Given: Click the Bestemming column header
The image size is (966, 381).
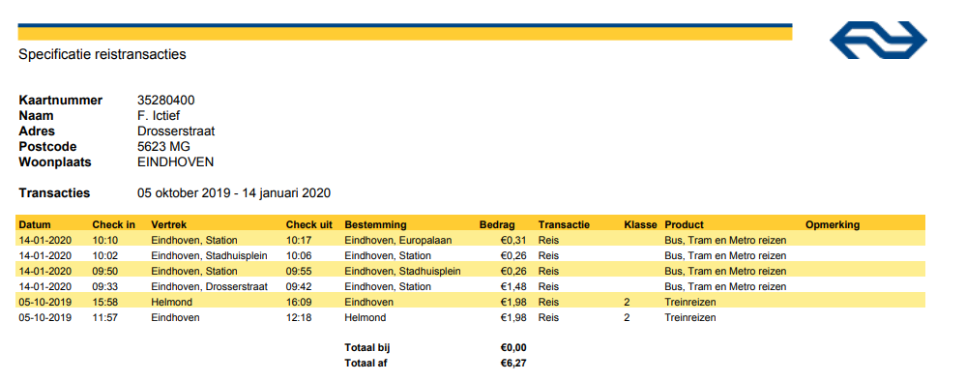Looking at the screenshot, I should point(375,225).
